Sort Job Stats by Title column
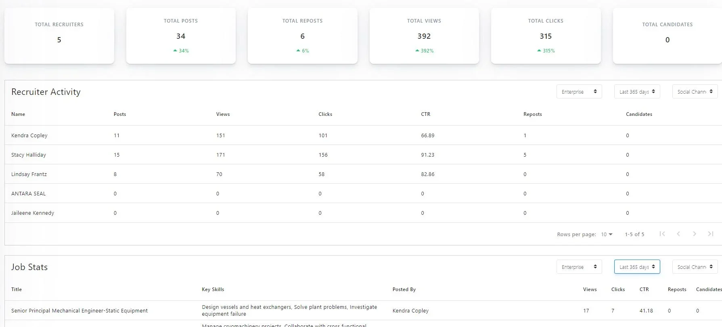Viewport: 722px width, 327px height. tap(17, 289)
